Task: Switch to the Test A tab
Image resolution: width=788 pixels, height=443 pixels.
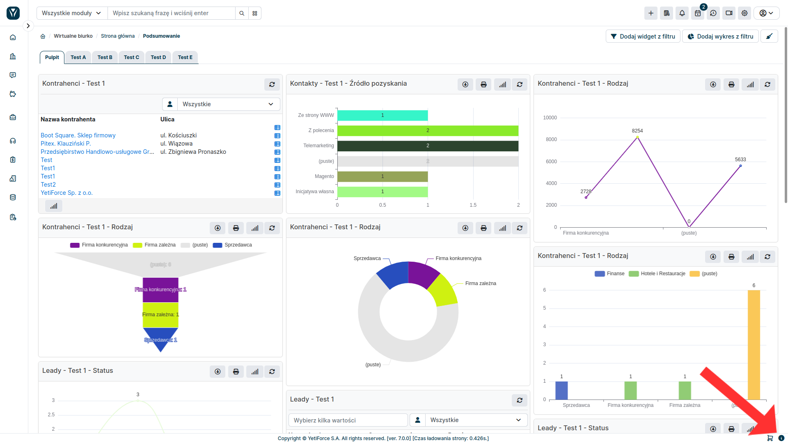Action: (x=78, y=57)
